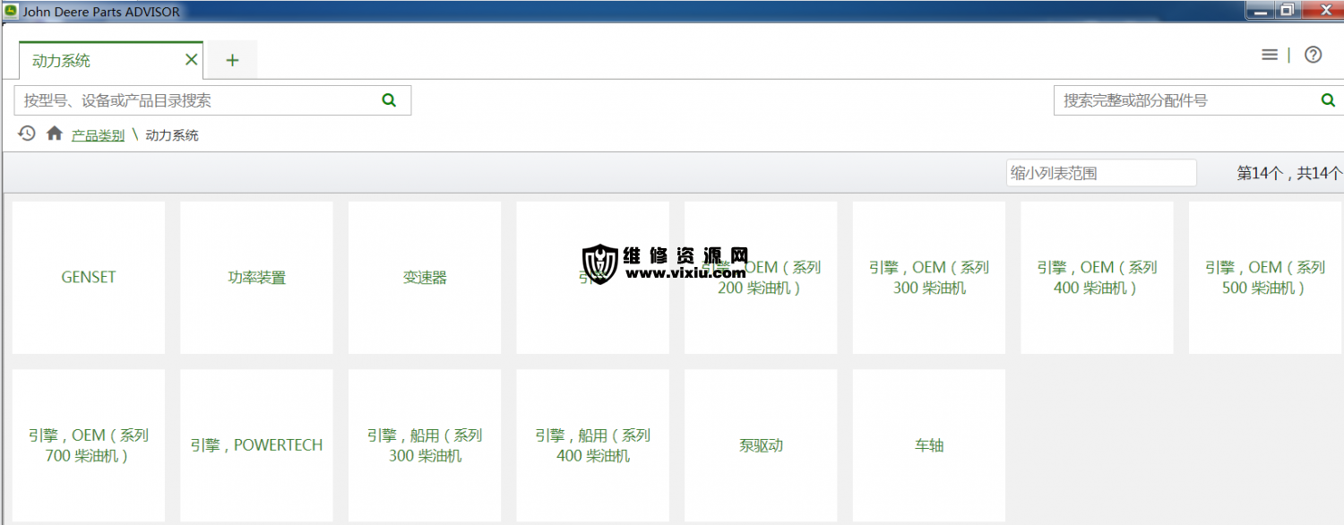The height and width of the screenshot is (525, 1344).
Task: Open the 引擎,OEM 系列 200 柴油机 tile
Action: click(761, 278)
